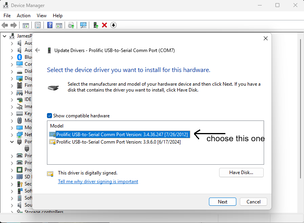
Task: Click the SD host adapters category icon
Action: pyautogui.click(x=20, y=177)
